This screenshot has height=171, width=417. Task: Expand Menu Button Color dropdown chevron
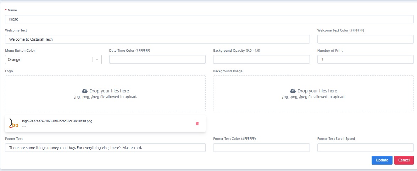click(x=97, y=59)
